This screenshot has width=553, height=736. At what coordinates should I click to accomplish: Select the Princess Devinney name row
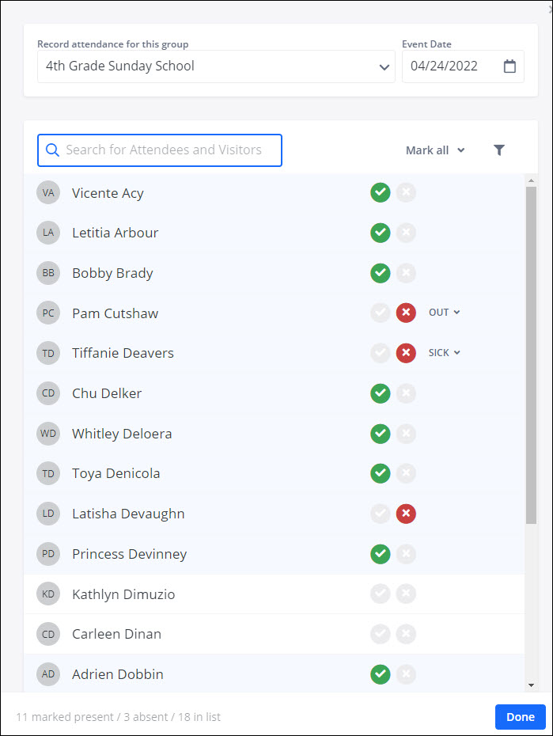(x=129, y=554)
